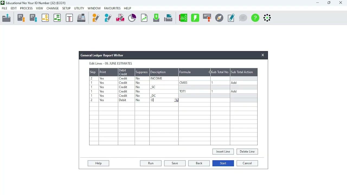Image resolution: width=347 pixels, height=195 pixels.
Task: Click the Delete Line button
Action: click(247, 152)
